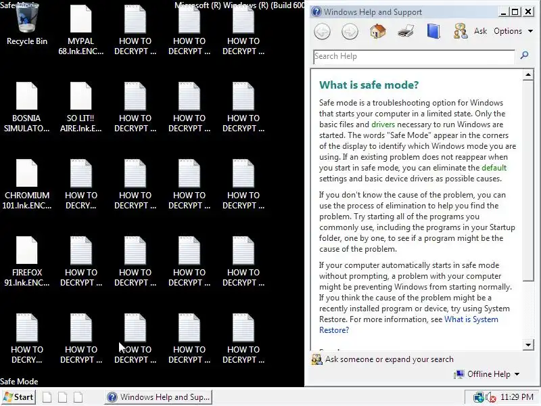541x406 pixels.
Task: Select the SO LIT!! AIRE.lnk file icon
Action: [x=80, y=107]
